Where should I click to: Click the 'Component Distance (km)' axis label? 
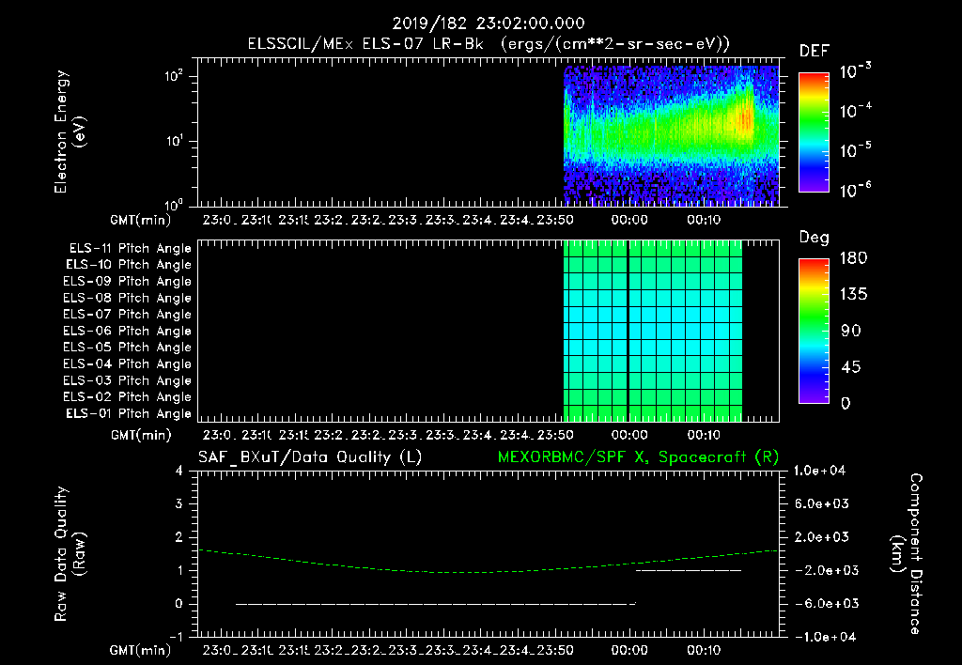907,554
